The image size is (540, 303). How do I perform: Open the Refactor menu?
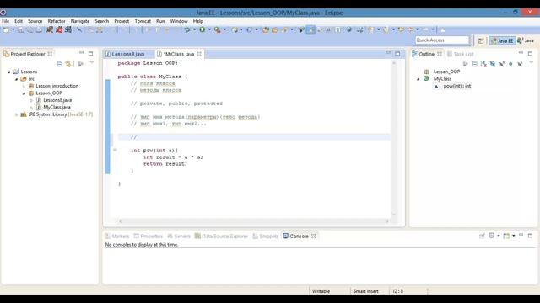(57, 21)
